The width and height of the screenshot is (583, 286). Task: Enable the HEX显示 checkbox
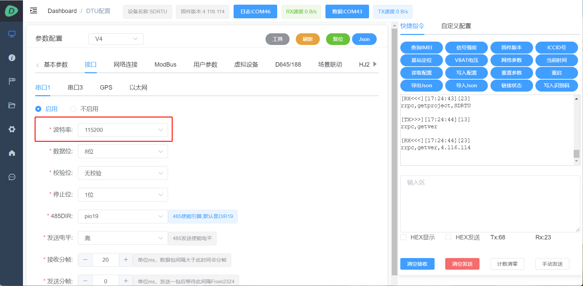point(403,237)
